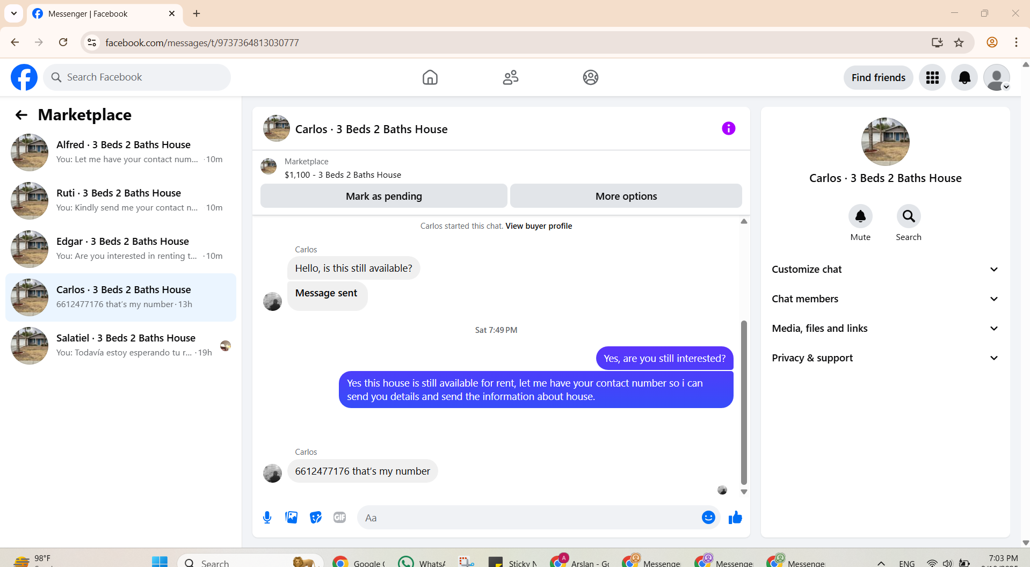Viewport: 1030px width, 567px height.
Task: Click the Search Facebook field
Action: coord(137,77)
